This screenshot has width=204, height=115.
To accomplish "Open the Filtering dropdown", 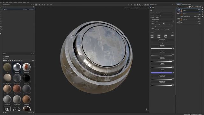I will pos(164,15).
